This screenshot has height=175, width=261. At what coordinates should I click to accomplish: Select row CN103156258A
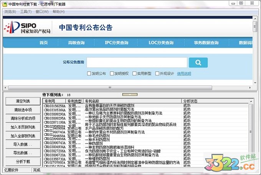[x=146, y=106]
